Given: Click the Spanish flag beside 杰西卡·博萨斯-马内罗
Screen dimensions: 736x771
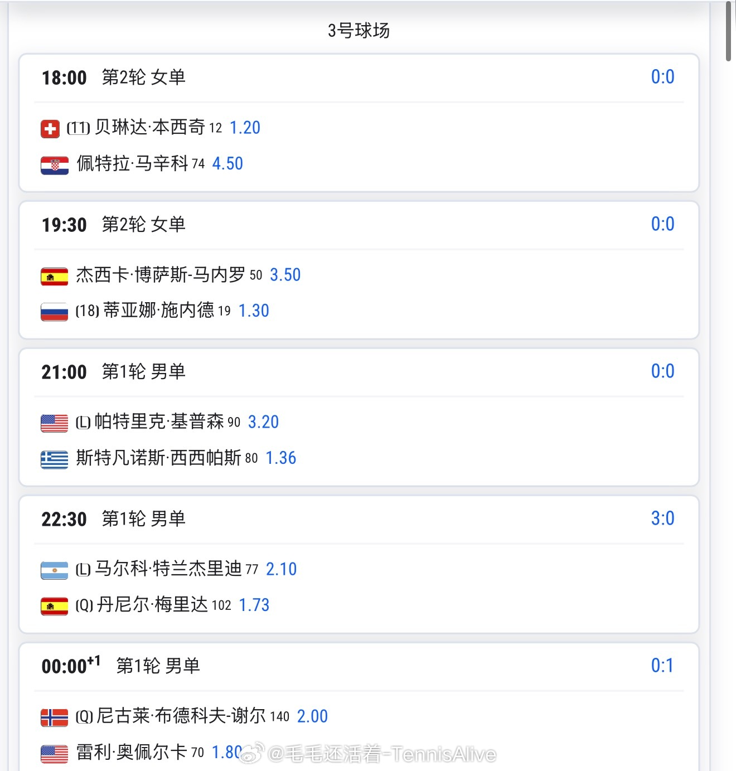Looking at the screenshot, I should (x=54, y=277).
